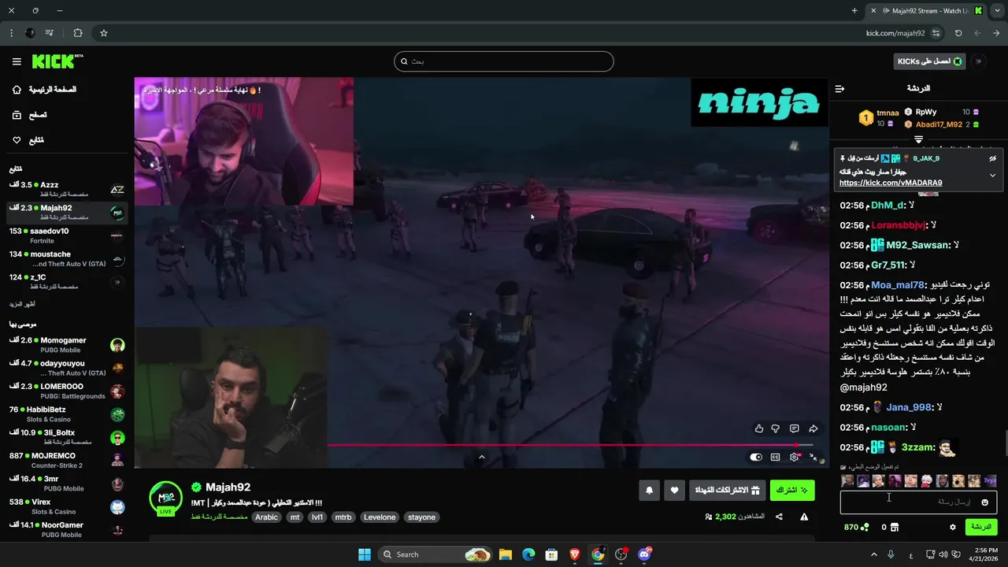The image size is (1008, 567).
Task: Click 3zzam username in chat
Action: 918,447
